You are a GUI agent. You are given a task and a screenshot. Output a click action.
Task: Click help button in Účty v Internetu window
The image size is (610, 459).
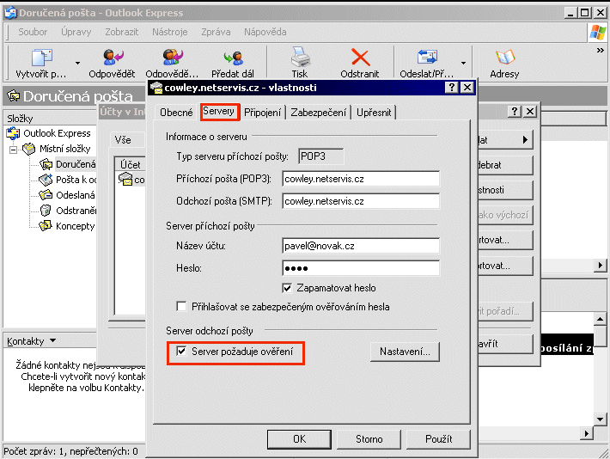[515, 112]
